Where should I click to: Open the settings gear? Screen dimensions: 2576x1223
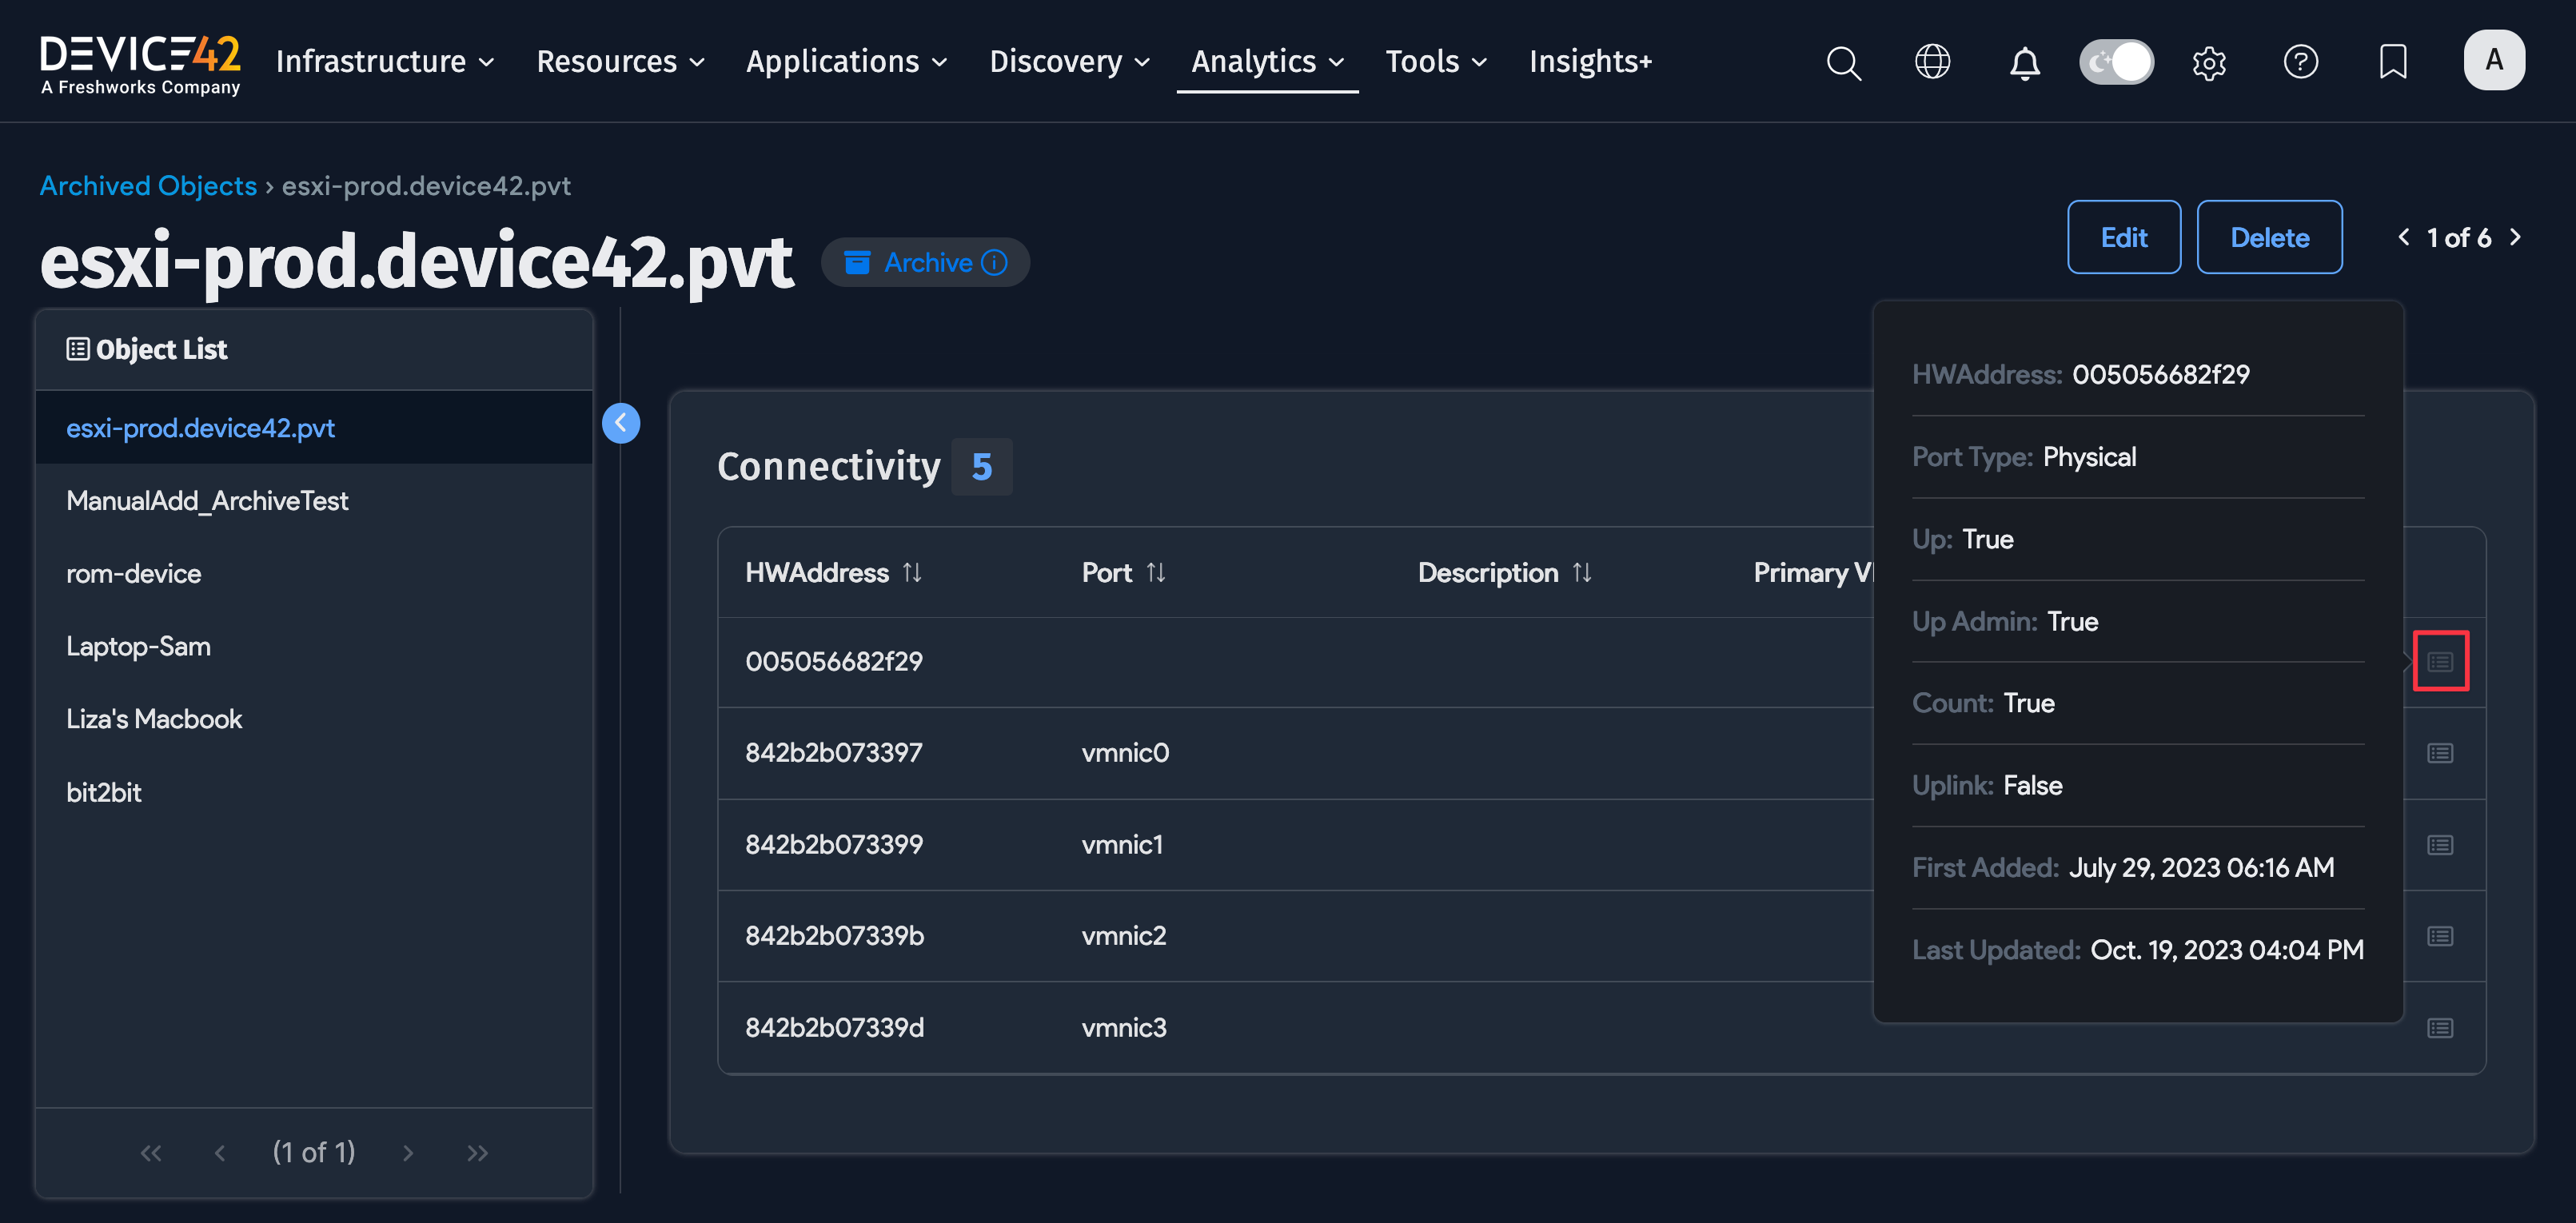pyautogui.click(x=2210, y=62)
